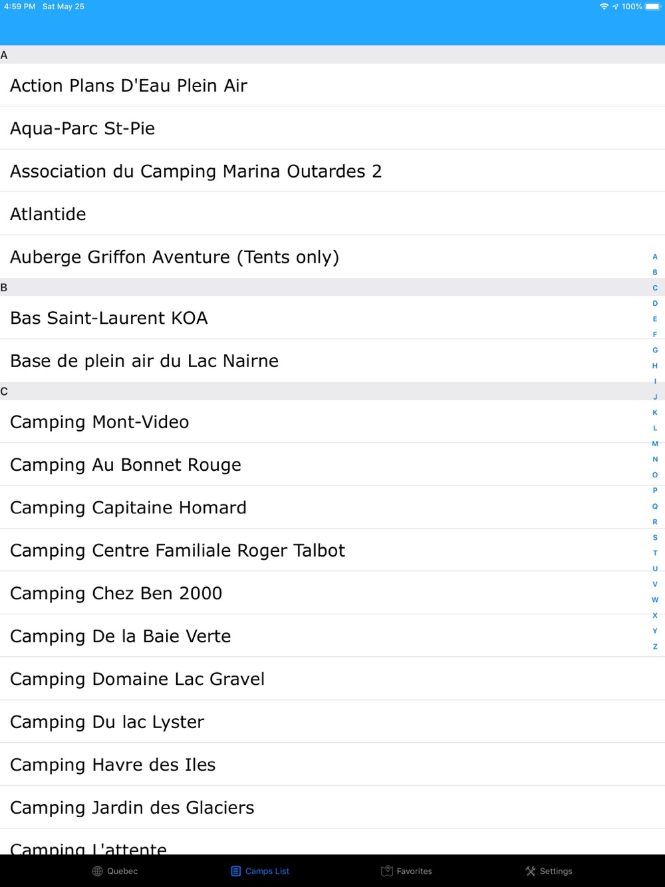Jump to letter M in index

[655, 443]
